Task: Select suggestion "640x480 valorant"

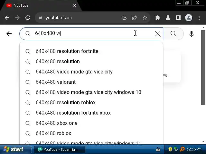Action: click(91, 82)
